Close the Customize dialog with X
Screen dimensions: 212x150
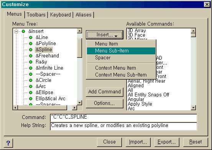pyautogui.click(x=207, y=5)
